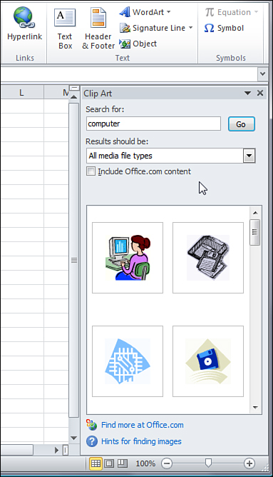Select the floppy disks box clip art
273x477 pixels.
pyautogui.click(x=208, y=258)
